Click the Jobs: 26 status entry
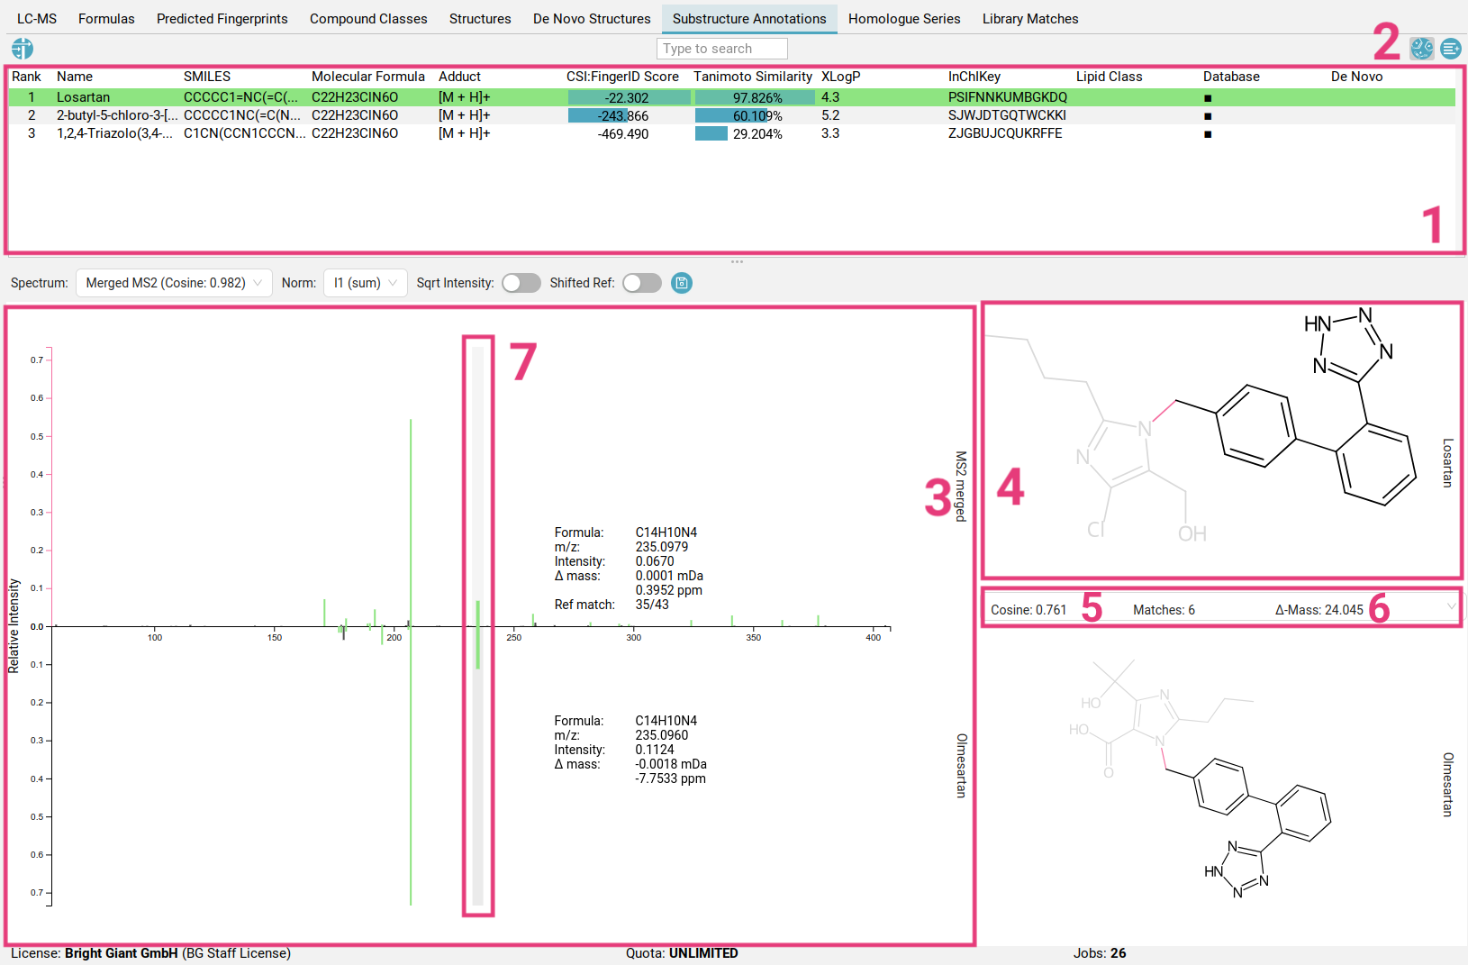This screenshot has height=965, width=1468. [1100, 953]
